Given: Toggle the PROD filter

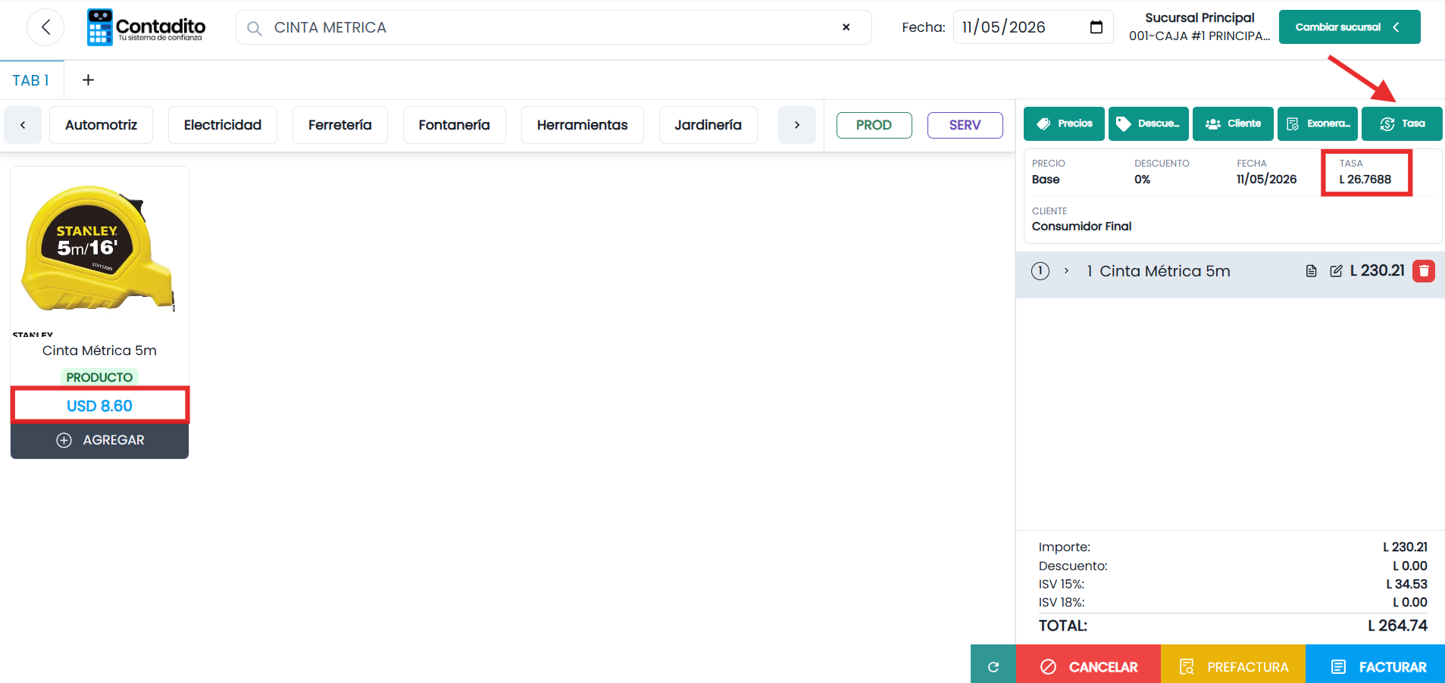Looking at the screenshot, I should coord(874,125).
